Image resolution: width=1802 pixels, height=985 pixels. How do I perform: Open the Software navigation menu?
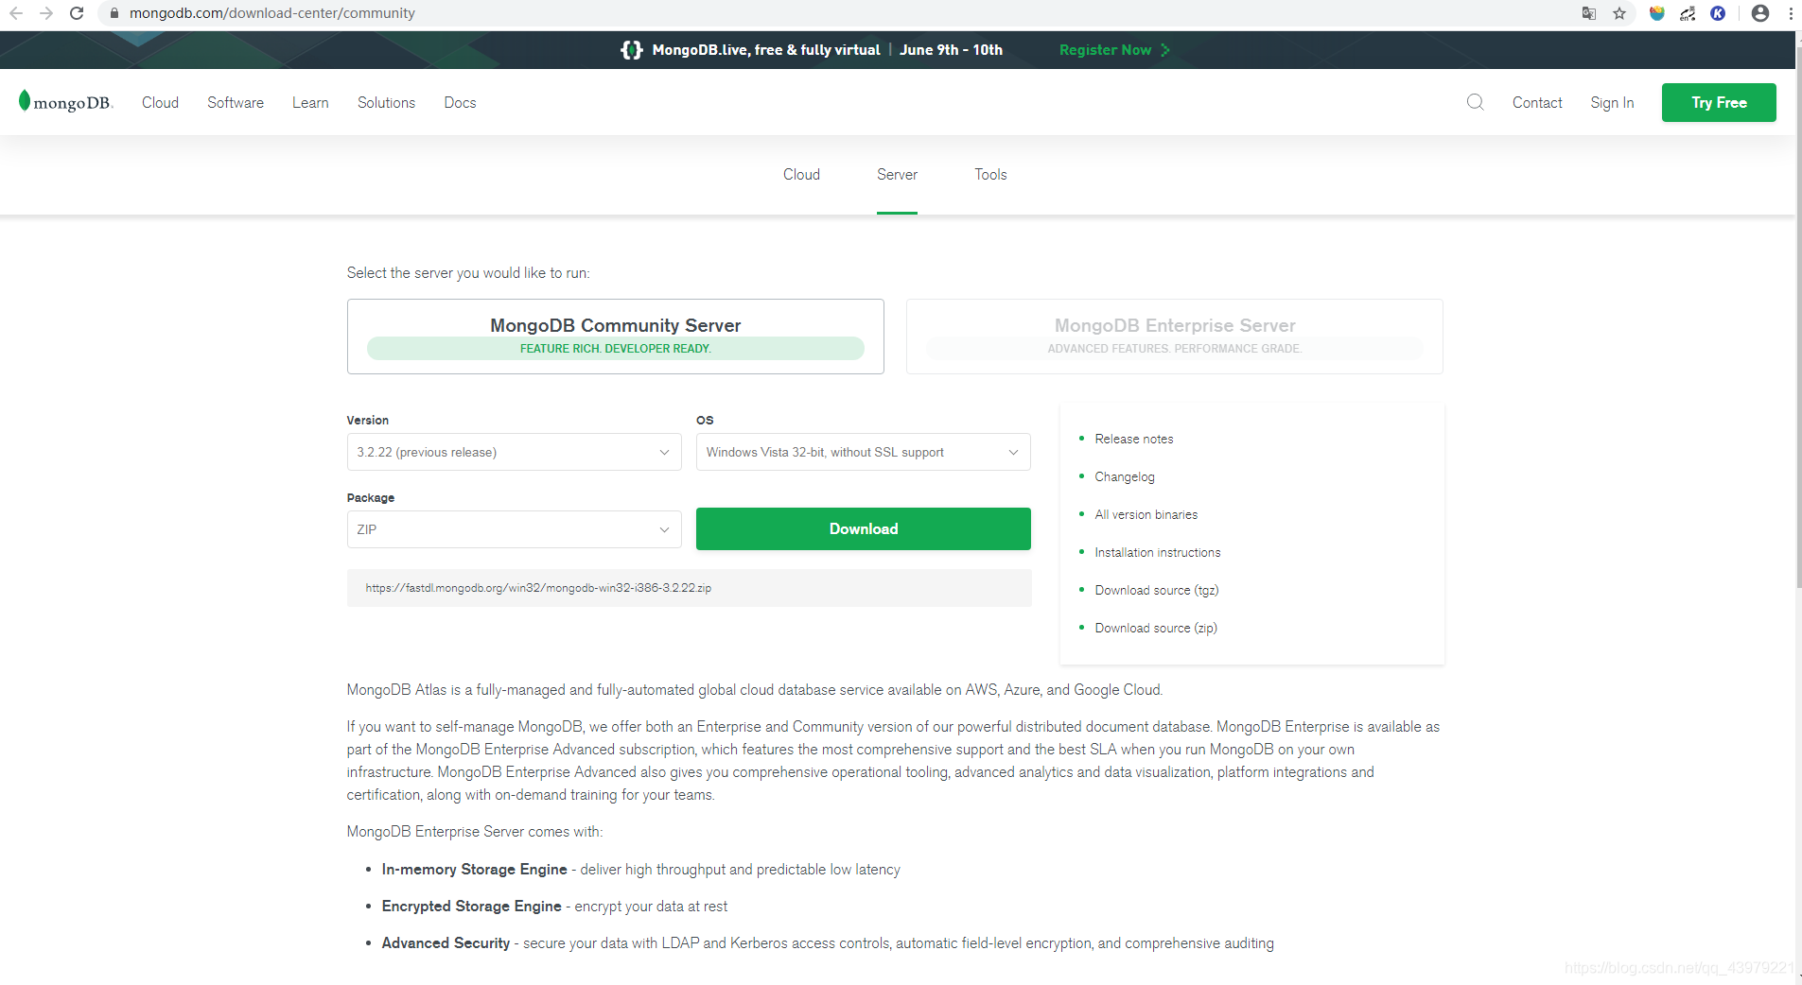point(236,102)
